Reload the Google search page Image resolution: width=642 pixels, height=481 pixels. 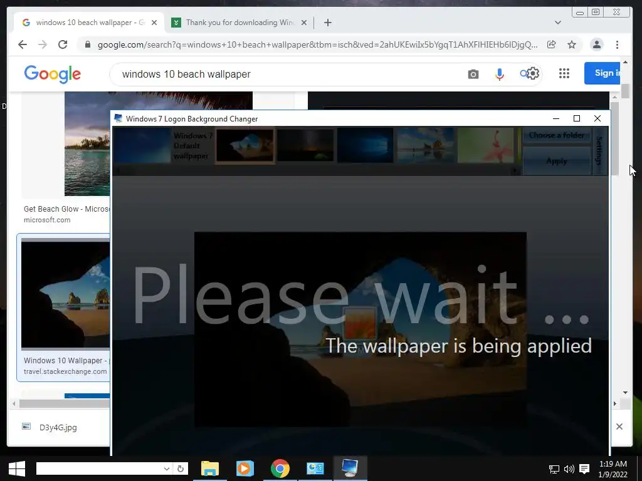[x=63, y=44]
